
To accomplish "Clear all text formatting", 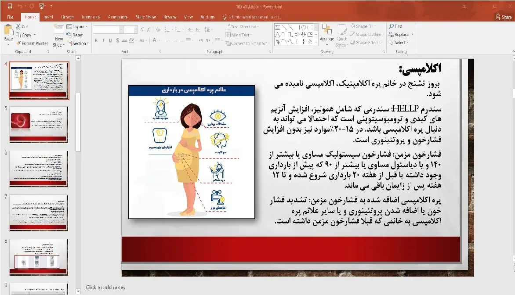I will [158, 29].
